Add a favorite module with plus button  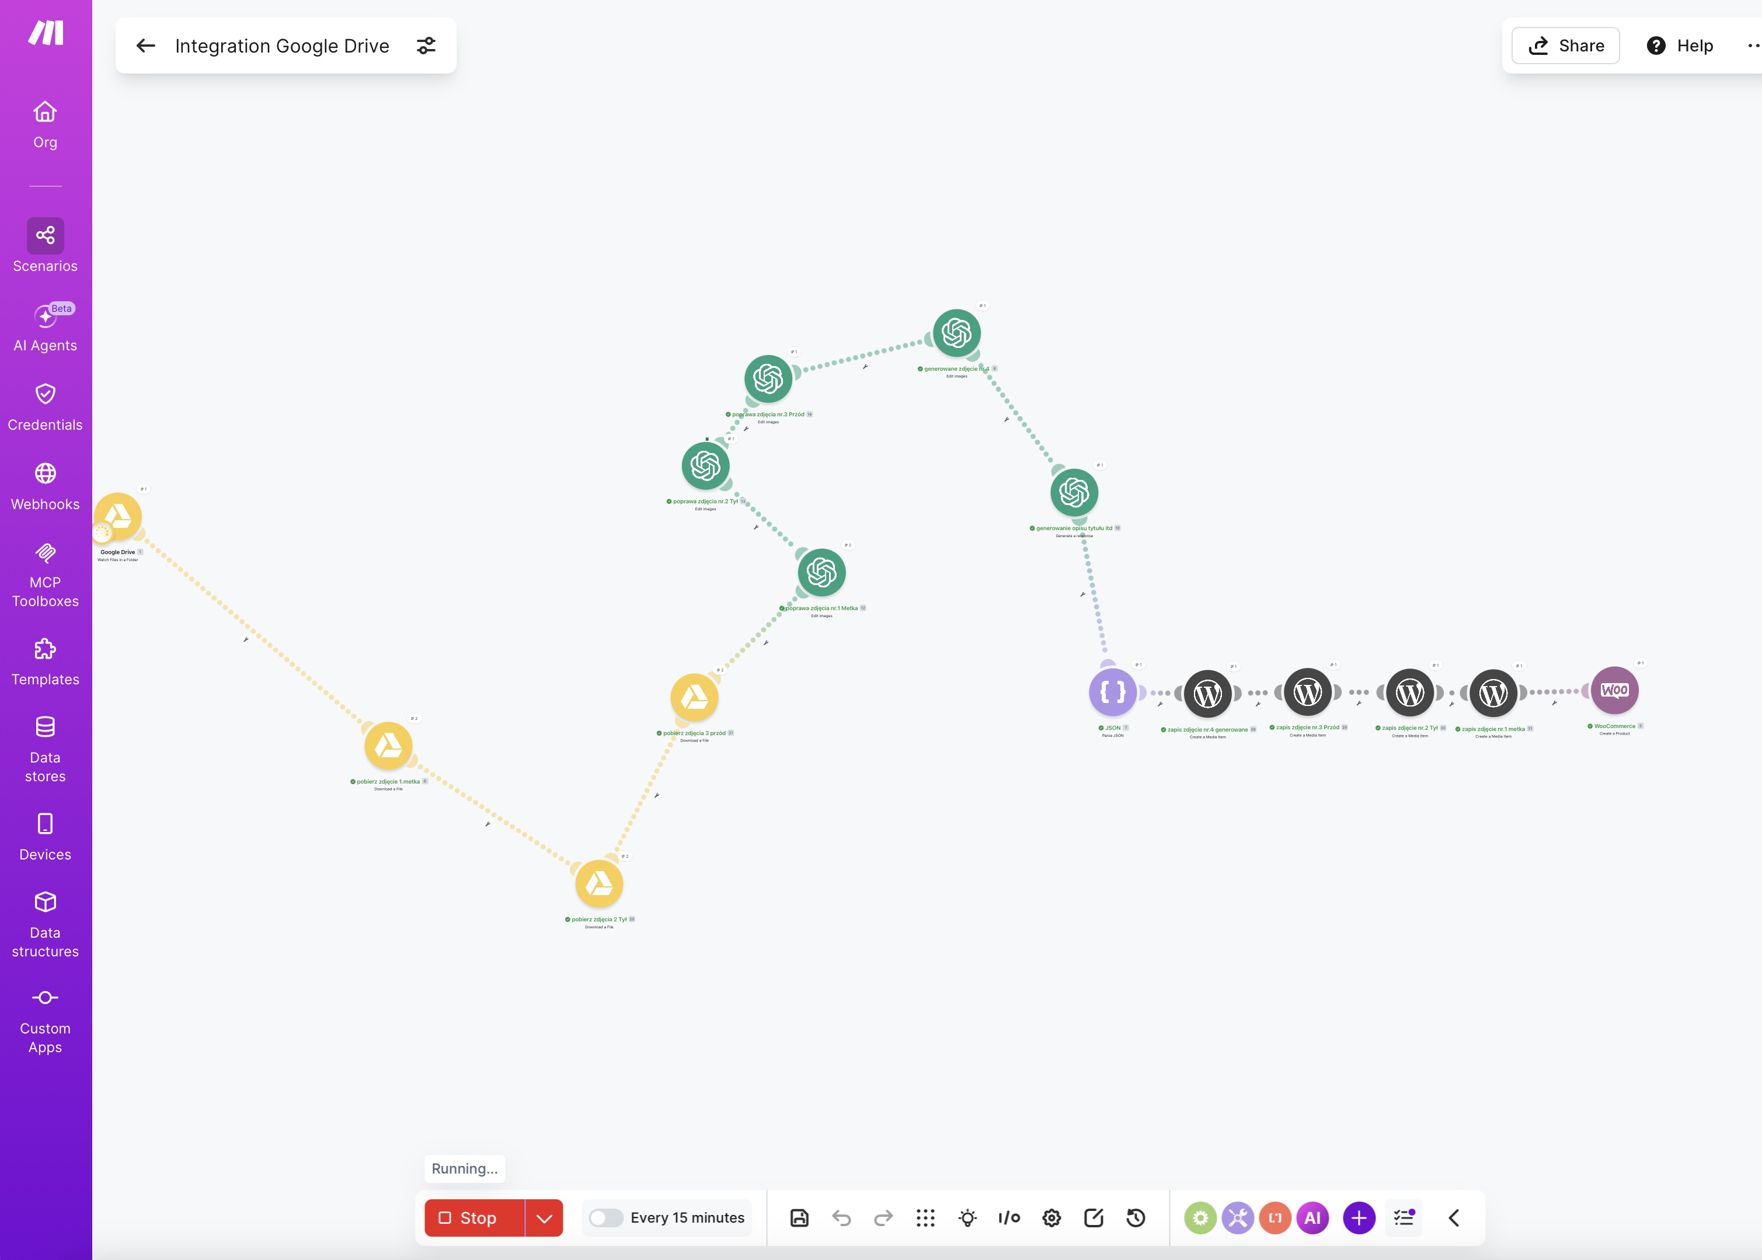coord(1359,1218)
